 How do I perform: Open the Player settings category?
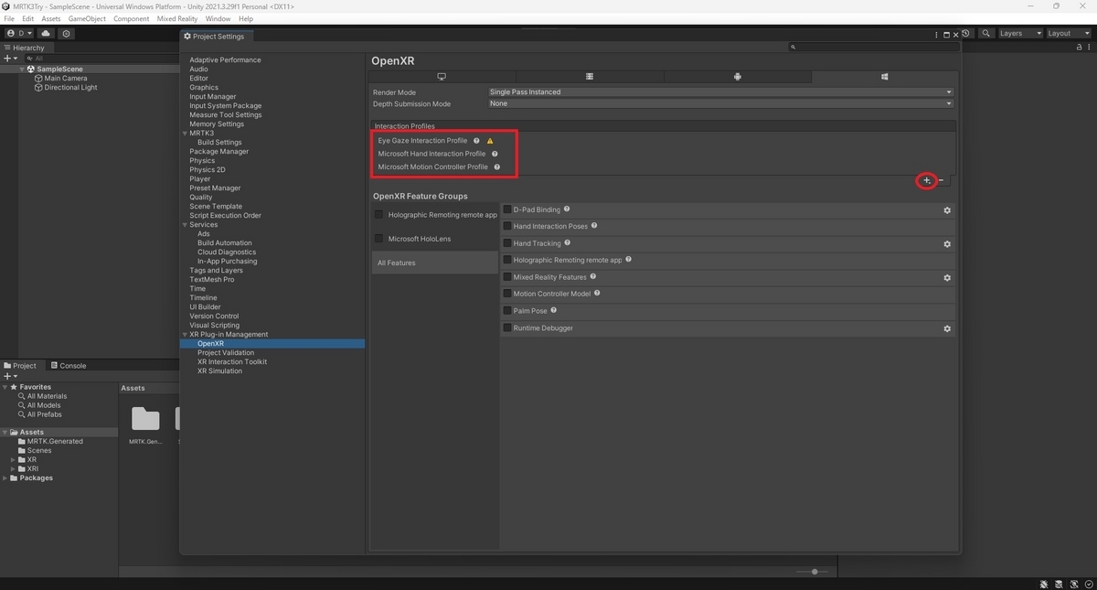[200, 179]
